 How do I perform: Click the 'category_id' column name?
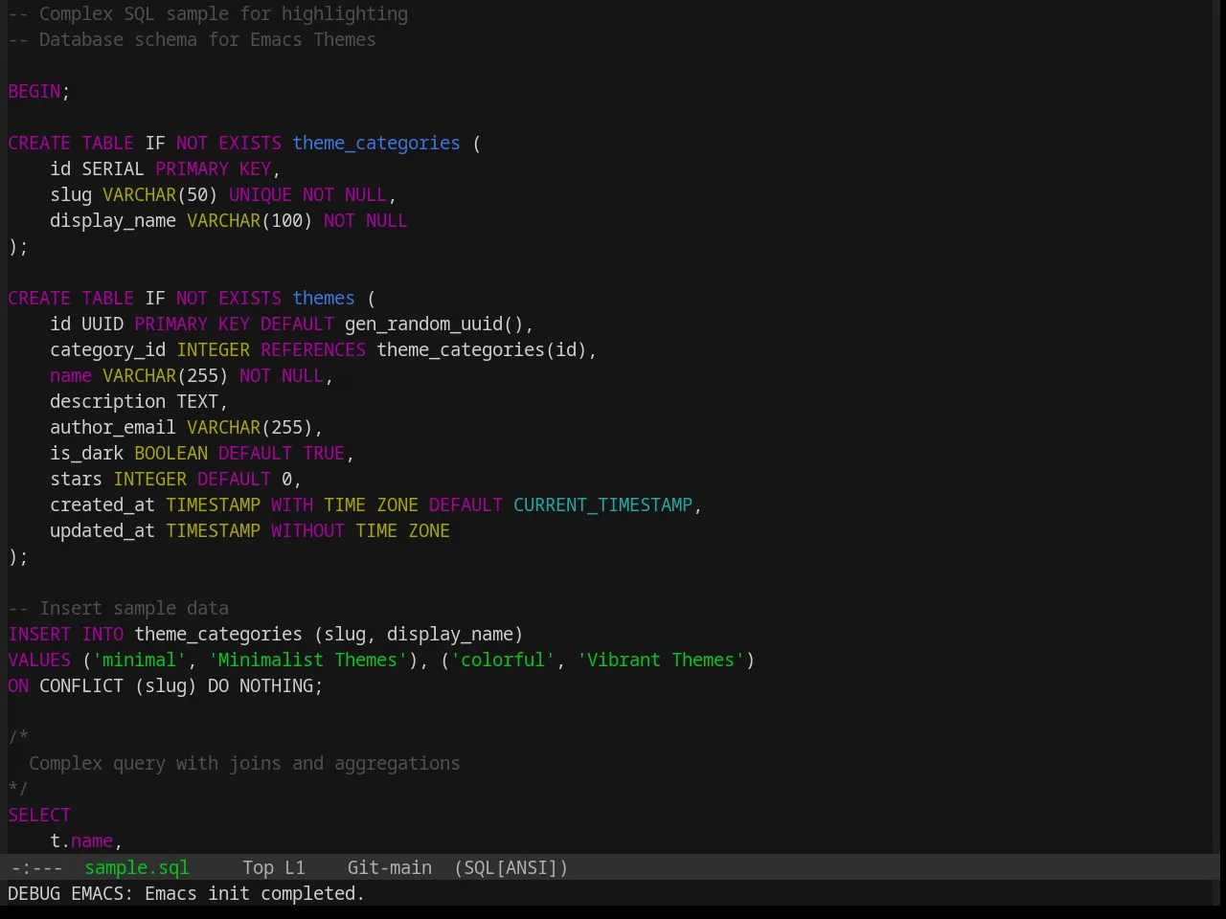click(107, 349)
